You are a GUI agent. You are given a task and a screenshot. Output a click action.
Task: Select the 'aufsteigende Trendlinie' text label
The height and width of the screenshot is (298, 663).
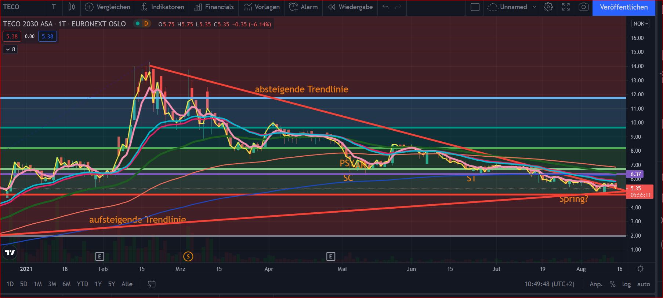138,220
